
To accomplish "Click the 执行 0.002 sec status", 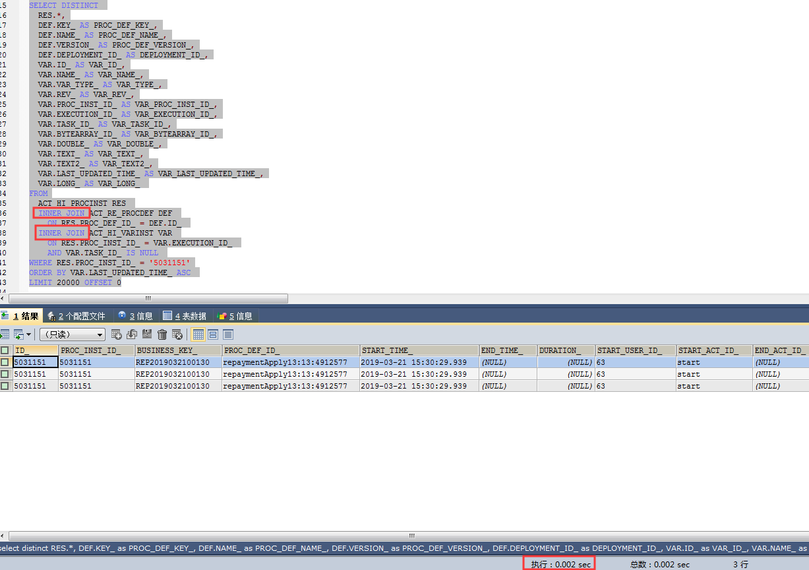I will tap(559, 563).
